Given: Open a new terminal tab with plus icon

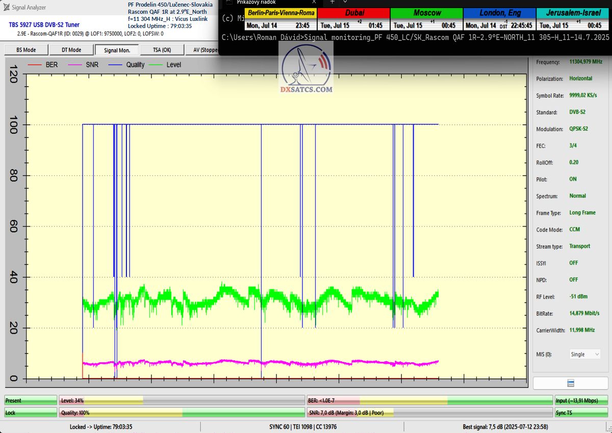Looking at the screenshot, I should pos(332,2).
